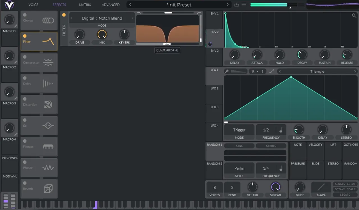Click the filter DRIVE knob

tap(80, 35)
